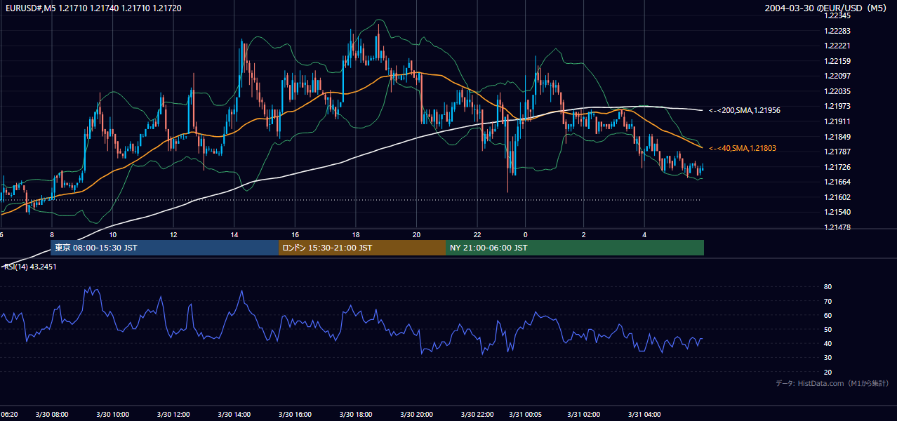Viewport: 897px width, 421px height.
Task: Click the bottom time label 3/30 20:00
Action: 416,415
